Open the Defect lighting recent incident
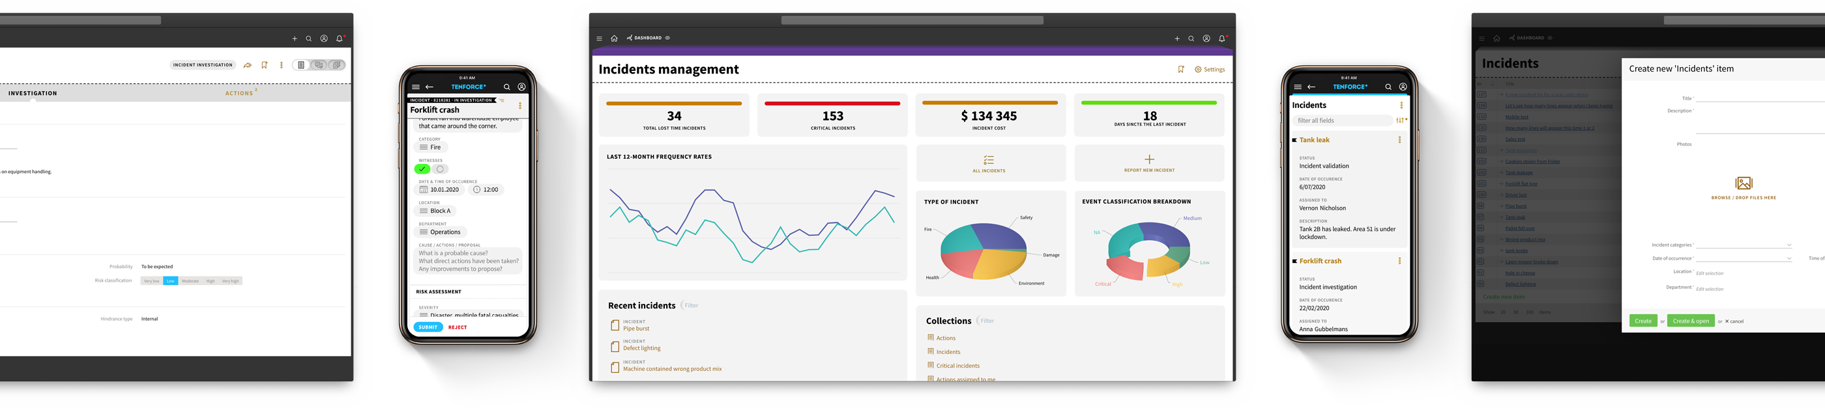The height and width of the screenshot is (408, 1825). 642,348
